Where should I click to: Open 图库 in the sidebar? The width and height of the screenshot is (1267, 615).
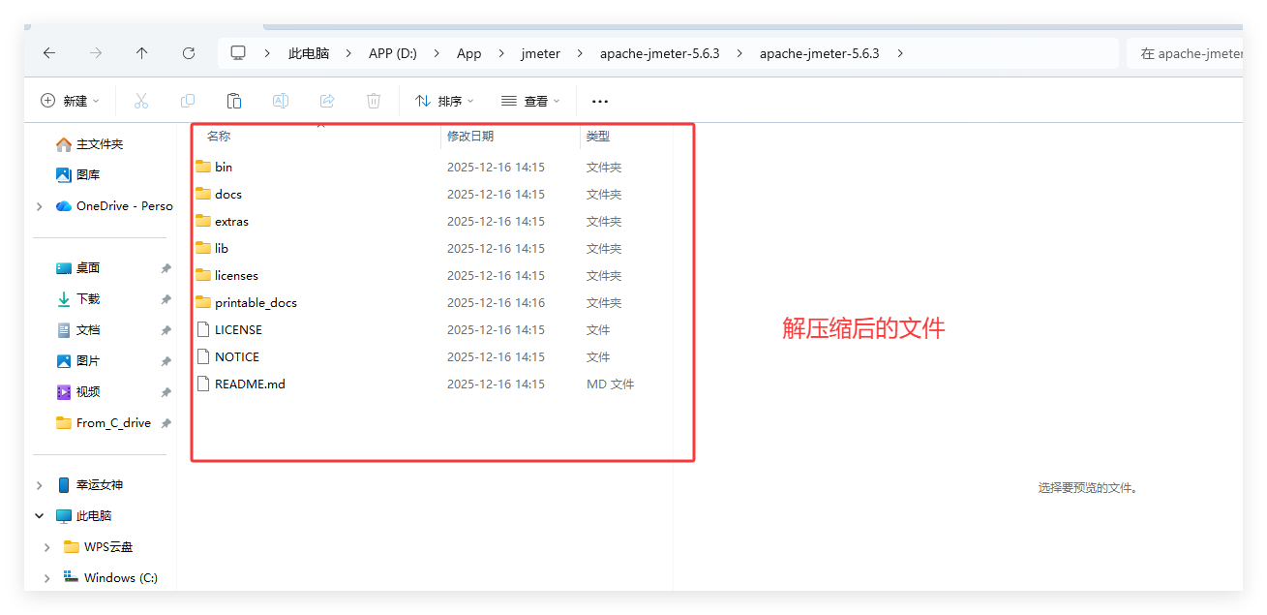(88, 175)
